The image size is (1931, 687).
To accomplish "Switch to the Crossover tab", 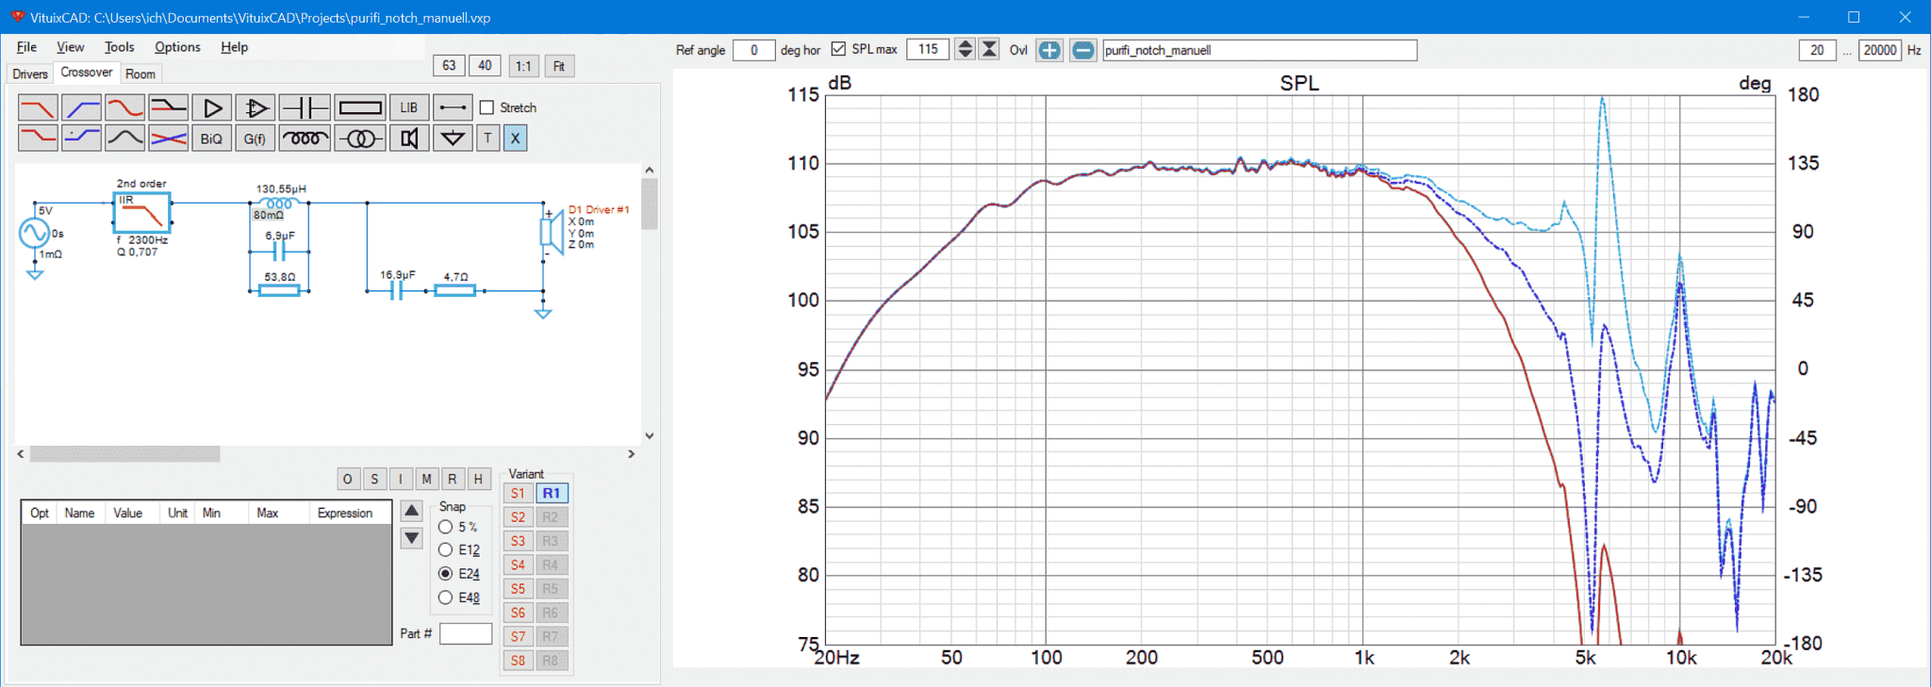I will click(86, 73).
